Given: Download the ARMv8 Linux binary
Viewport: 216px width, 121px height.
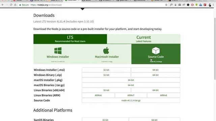Looking at the screenshot, I should pos(163,95).
